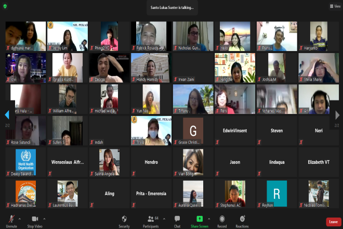The image size is (343, 229).
Task: Open the Chat panel
Action: (x=177, y=221)
